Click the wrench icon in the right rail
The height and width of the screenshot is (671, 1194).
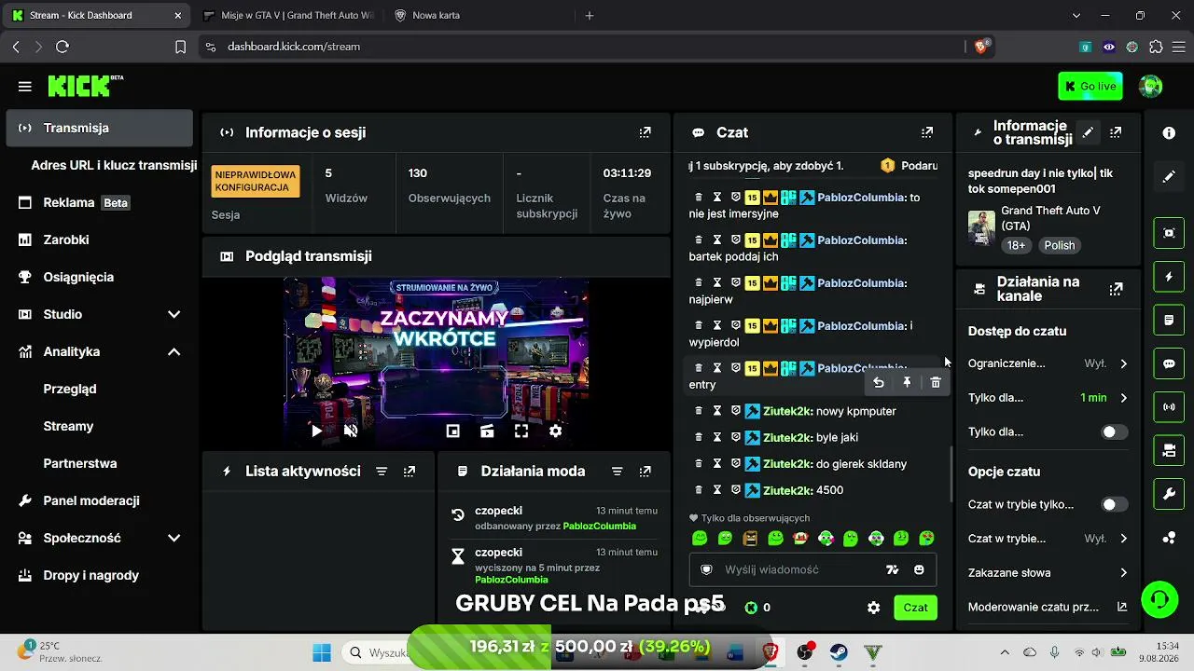click(x=1169, y=494)
